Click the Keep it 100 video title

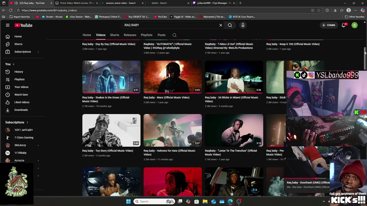click(293, 44)
